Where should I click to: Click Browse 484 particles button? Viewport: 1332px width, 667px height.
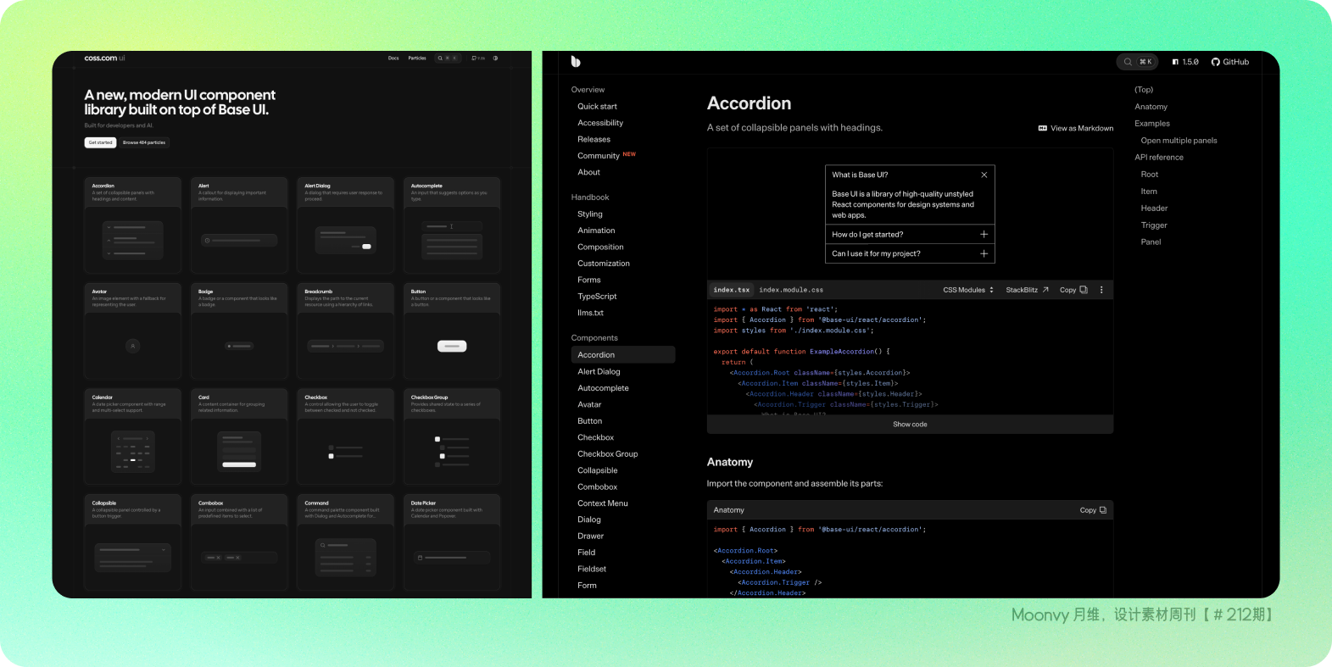click(144, 142)
